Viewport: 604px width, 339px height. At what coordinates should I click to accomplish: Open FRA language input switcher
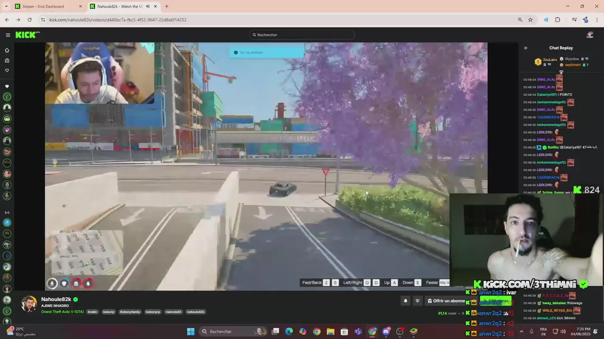pos(544,331)
